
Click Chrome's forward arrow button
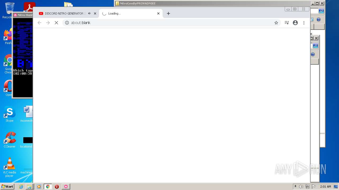point(48,23)
